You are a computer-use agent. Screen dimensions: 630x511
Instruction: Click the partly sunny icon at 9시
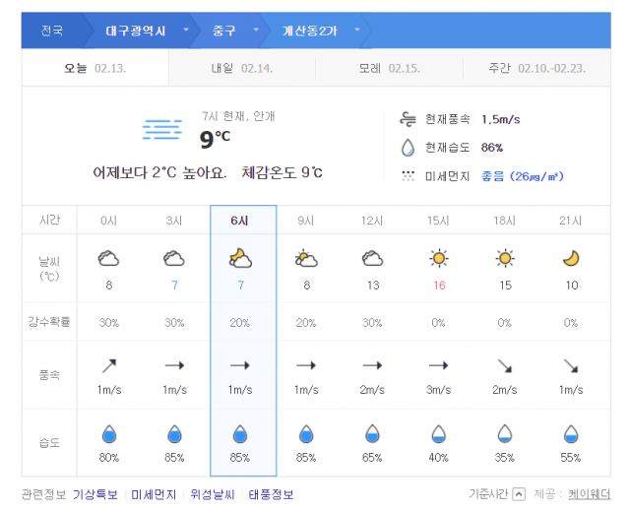pos(306,258)
